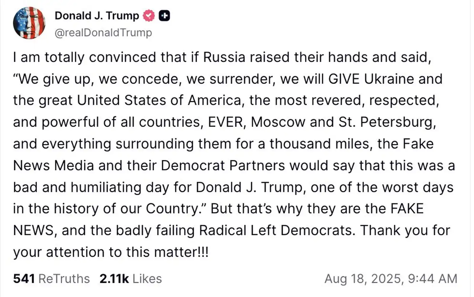Click the red verified checkmark badge
Image resolution: width=474 pixels, height=297 pixels.
coord(148,16)
